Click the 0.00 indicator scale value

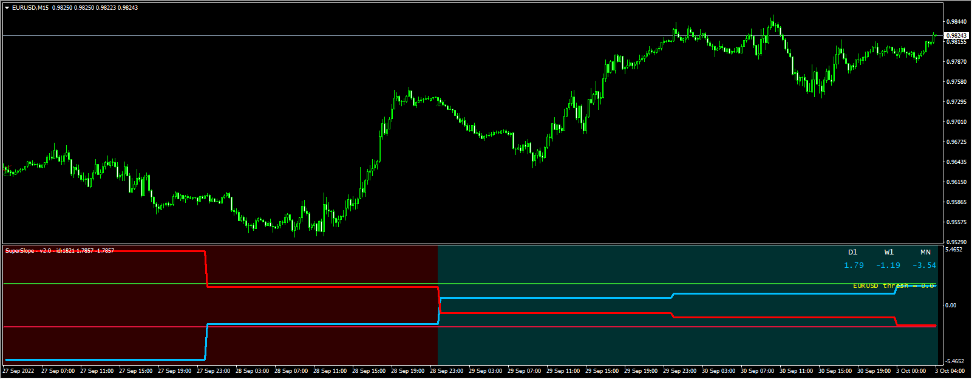point(951,306)
